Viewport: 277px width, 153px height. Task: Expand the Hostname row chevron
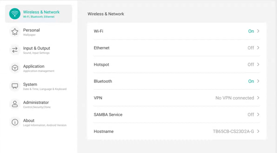pyautogui.click(x=258, y=131)
